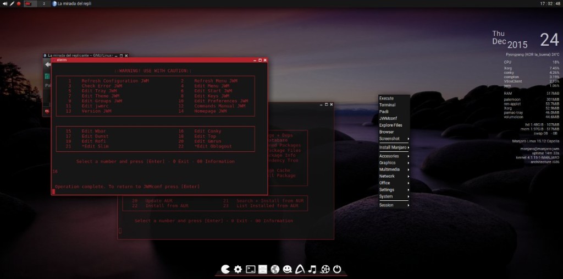Click 'Refresh Configuration JWM' option text
Viewport: 563px width, 279px height.
[x=115, y=81]
